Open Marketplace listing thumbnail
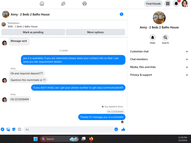This screenshot has height=143, width=191. click(3, 24)
